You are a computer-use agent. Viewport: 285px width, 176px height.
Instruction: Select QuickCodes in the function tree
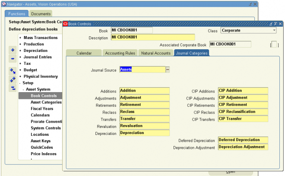(x=42, y=147)
